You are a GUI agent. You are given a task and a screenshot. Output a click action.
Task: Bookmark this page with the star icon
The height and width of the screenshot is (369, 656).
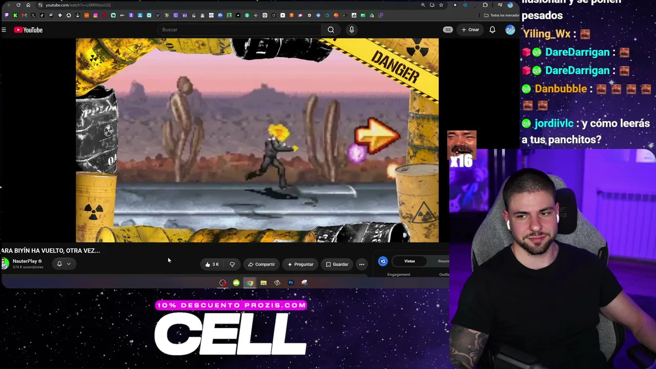[441, 5]
